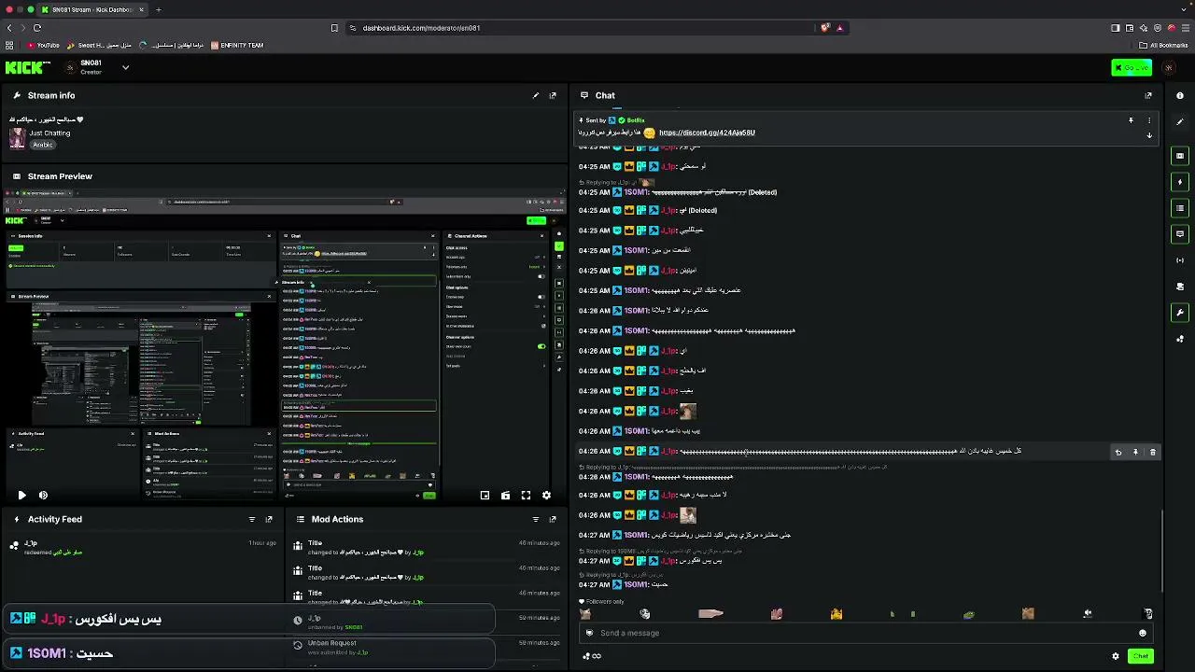Bookmark this page from address bar

(x=334, y=28)
